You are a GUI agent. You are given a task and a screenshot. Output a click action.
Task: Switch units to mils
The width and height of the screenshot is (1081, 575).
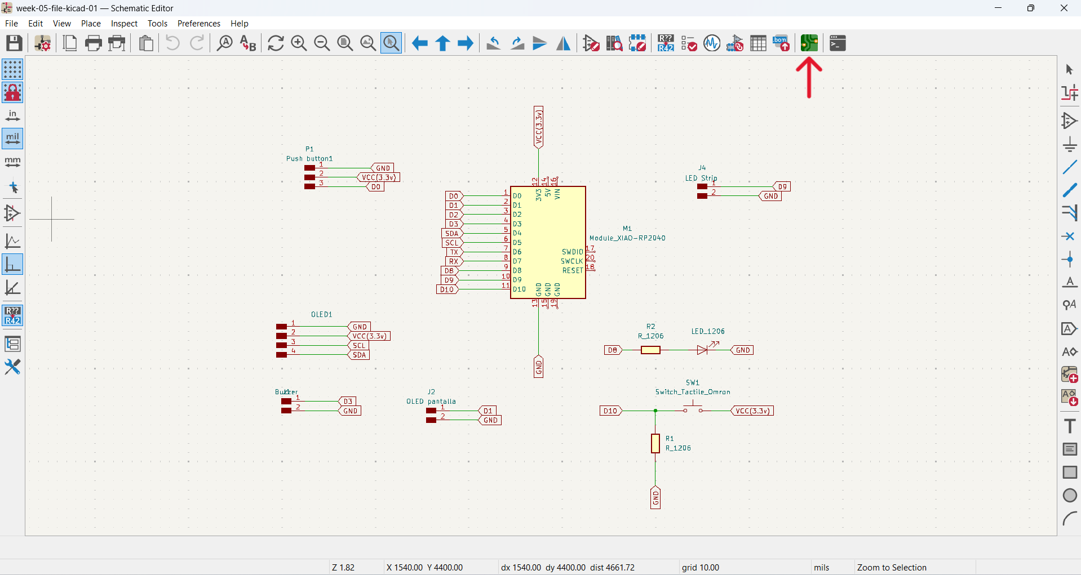12,139
